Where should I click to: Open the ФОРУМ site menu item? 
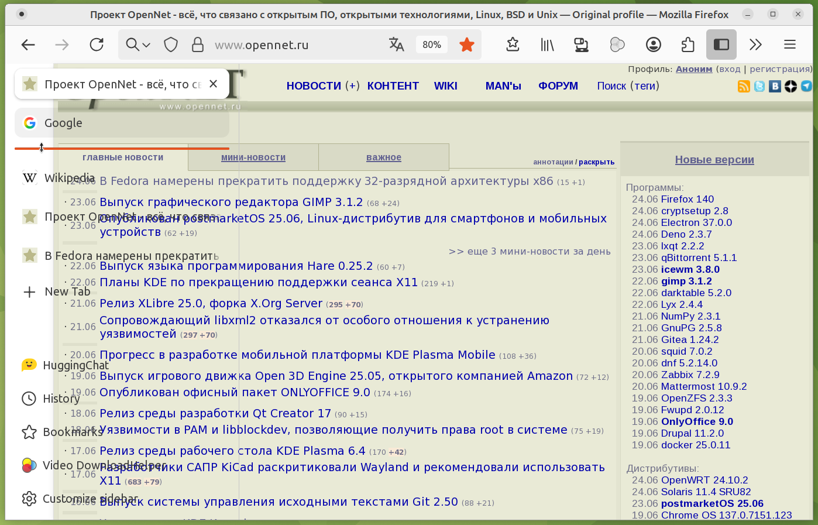(558, 86)
